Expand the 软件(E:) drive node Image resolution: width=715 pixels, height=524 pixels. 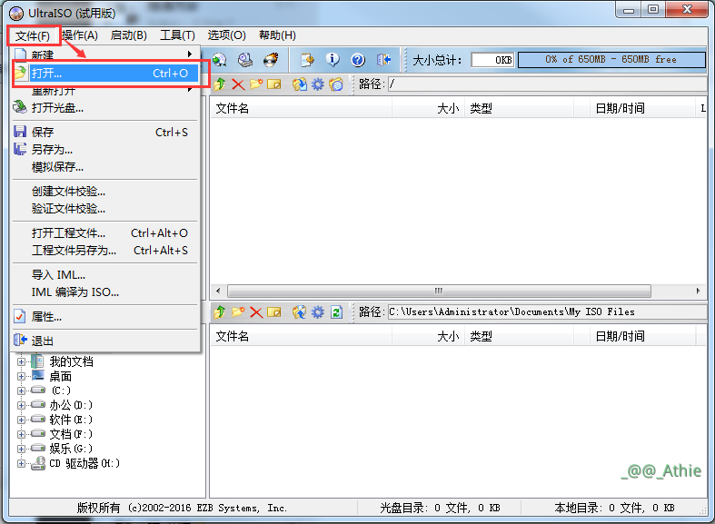coord(21,420)
